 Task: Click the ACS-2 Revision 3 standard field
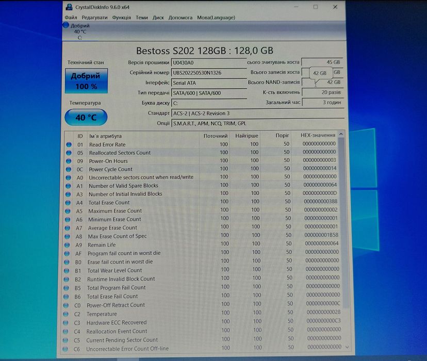click(x=258, y=113)
